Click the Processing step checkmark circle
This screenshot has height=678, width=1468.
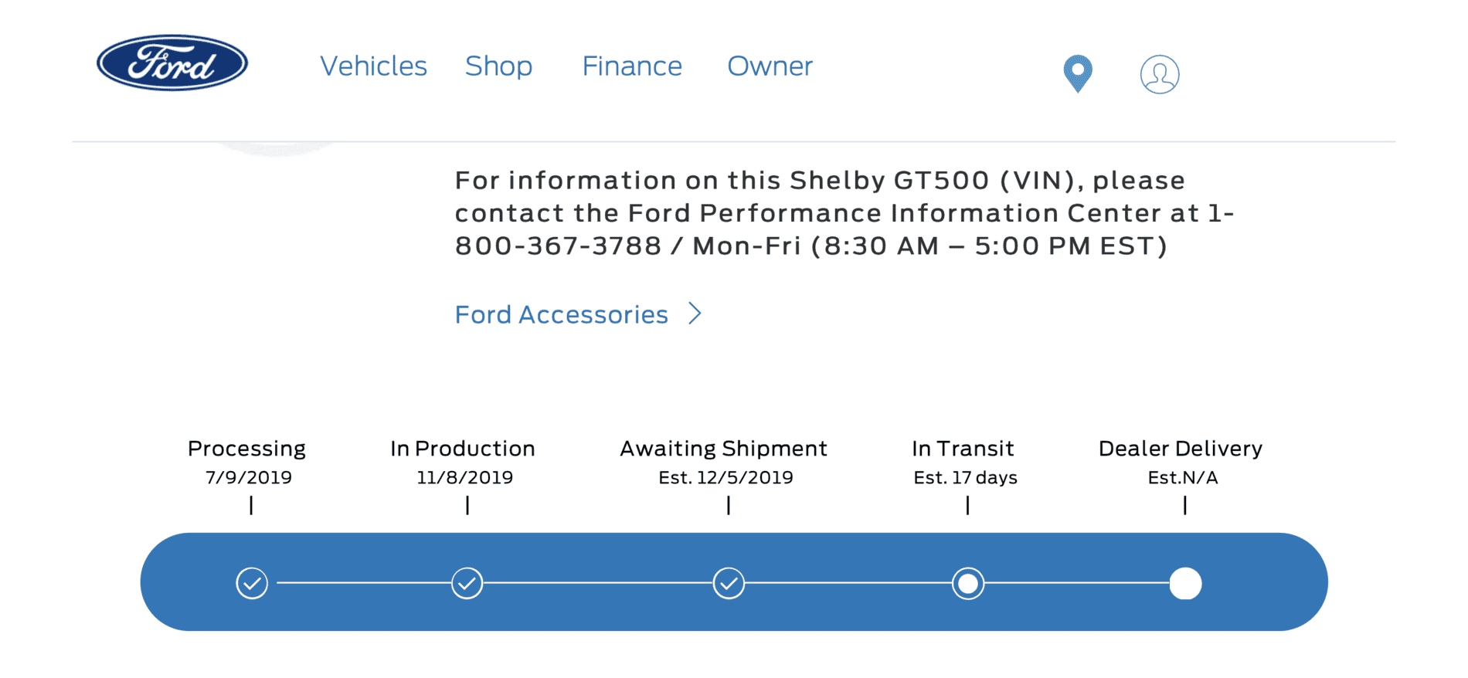252,583
